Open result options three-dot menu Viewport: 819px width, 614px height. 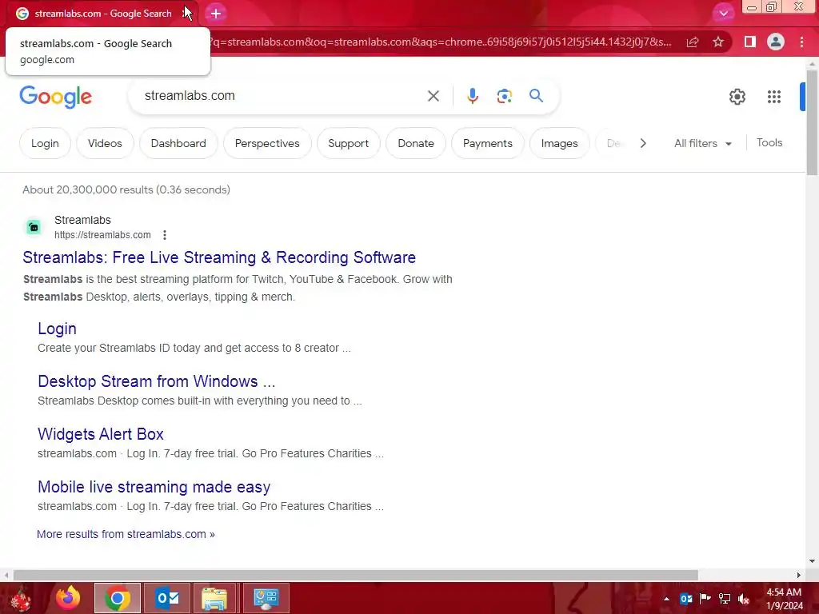[165, 235]
